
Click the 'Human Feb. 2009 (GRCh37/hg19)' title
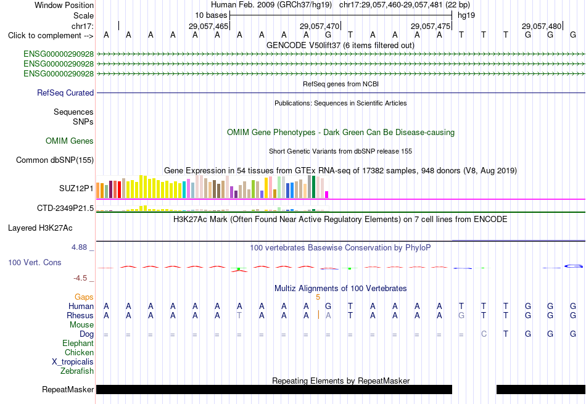271,5
